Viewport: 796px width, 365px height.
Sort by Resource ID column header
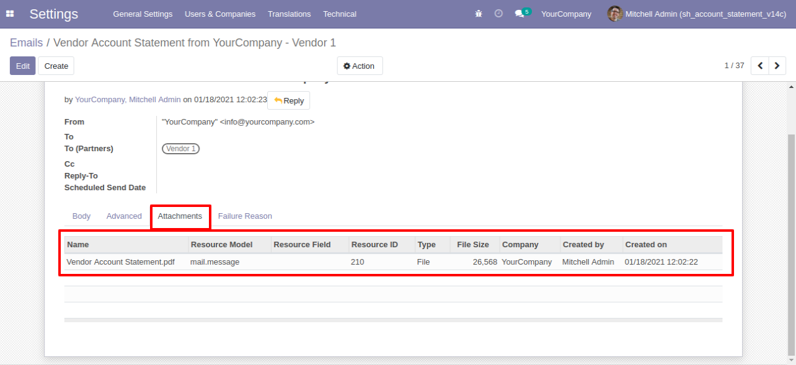[382, 245]
